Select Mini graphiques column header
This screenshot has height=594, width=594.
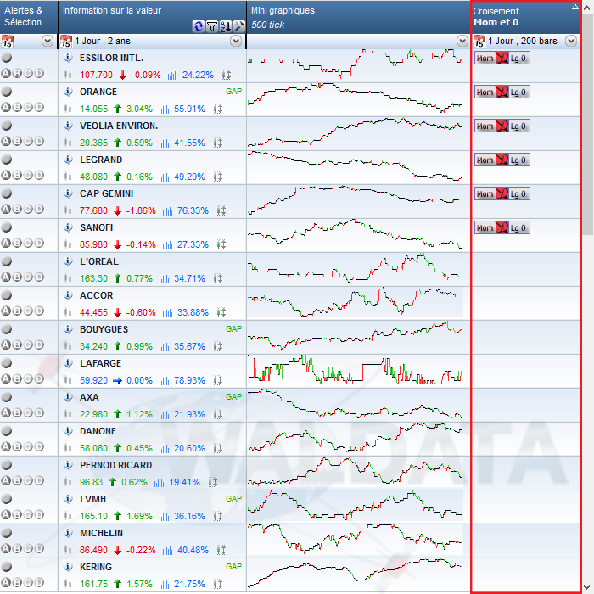point(358,17)
